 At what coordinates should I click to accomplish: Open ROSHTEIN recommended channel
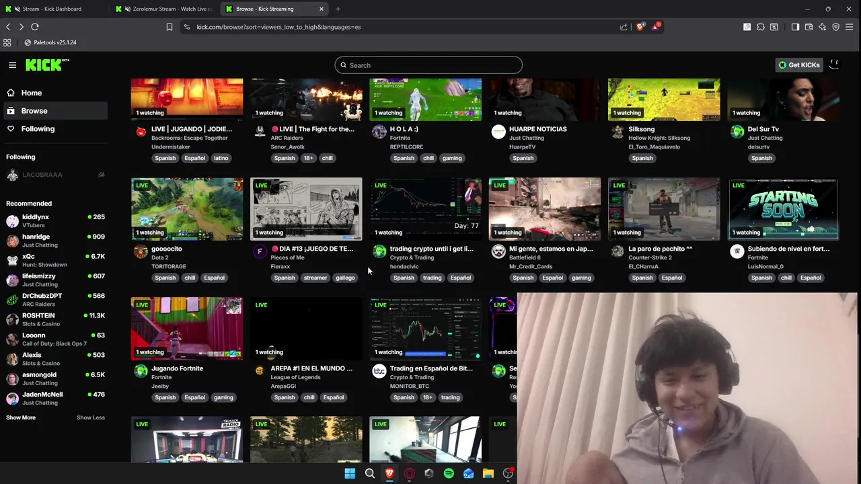pos(54,319)
